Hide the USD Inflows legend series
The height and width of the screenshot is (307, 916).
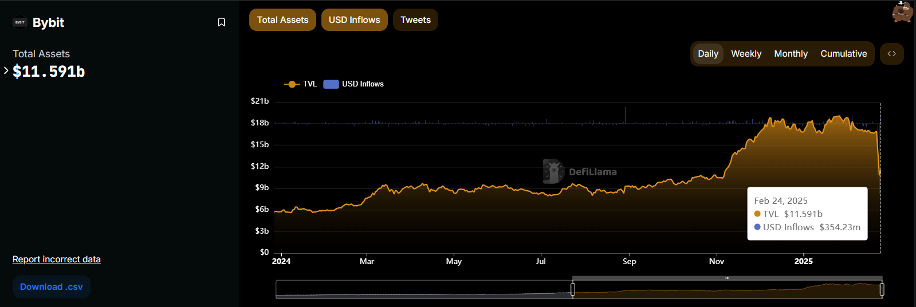click(x=353, y=84)
